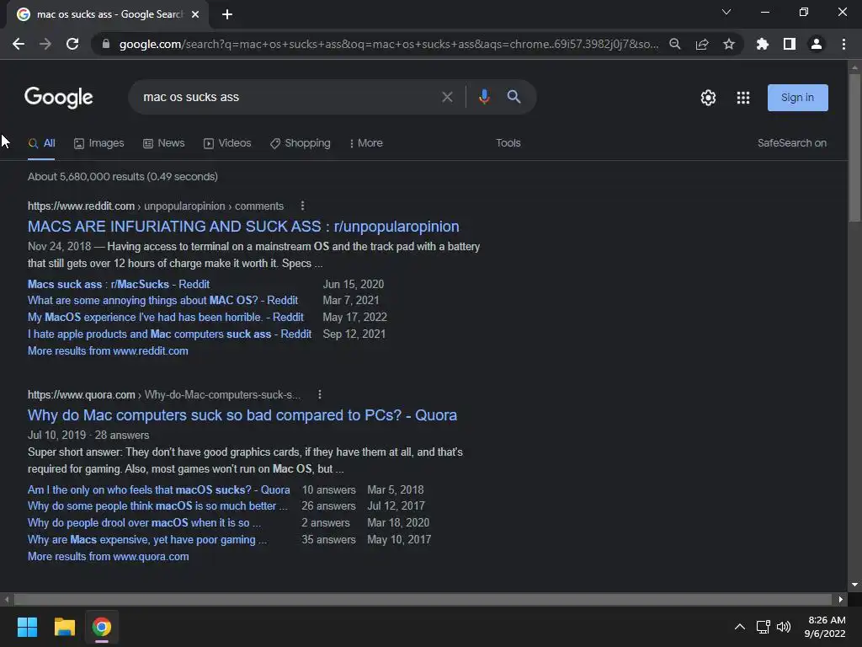
Task: Click the horizontal scroll right arrow
Action: [841, 599]
